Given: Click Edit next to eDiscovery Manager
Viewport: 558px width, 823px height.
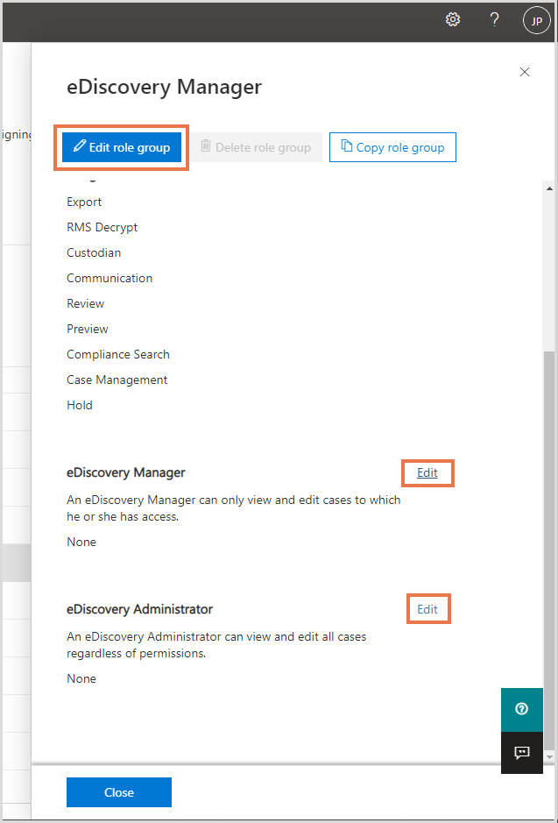Looking at the screenshot, I should [x=427, y=472].
